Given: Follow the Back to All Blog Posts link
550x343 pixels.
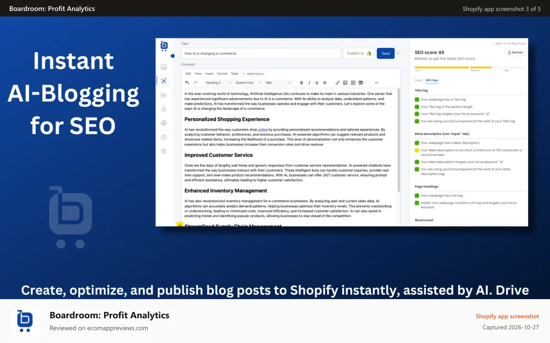Looking at the screenshot, I should click(x=510, y=43).
